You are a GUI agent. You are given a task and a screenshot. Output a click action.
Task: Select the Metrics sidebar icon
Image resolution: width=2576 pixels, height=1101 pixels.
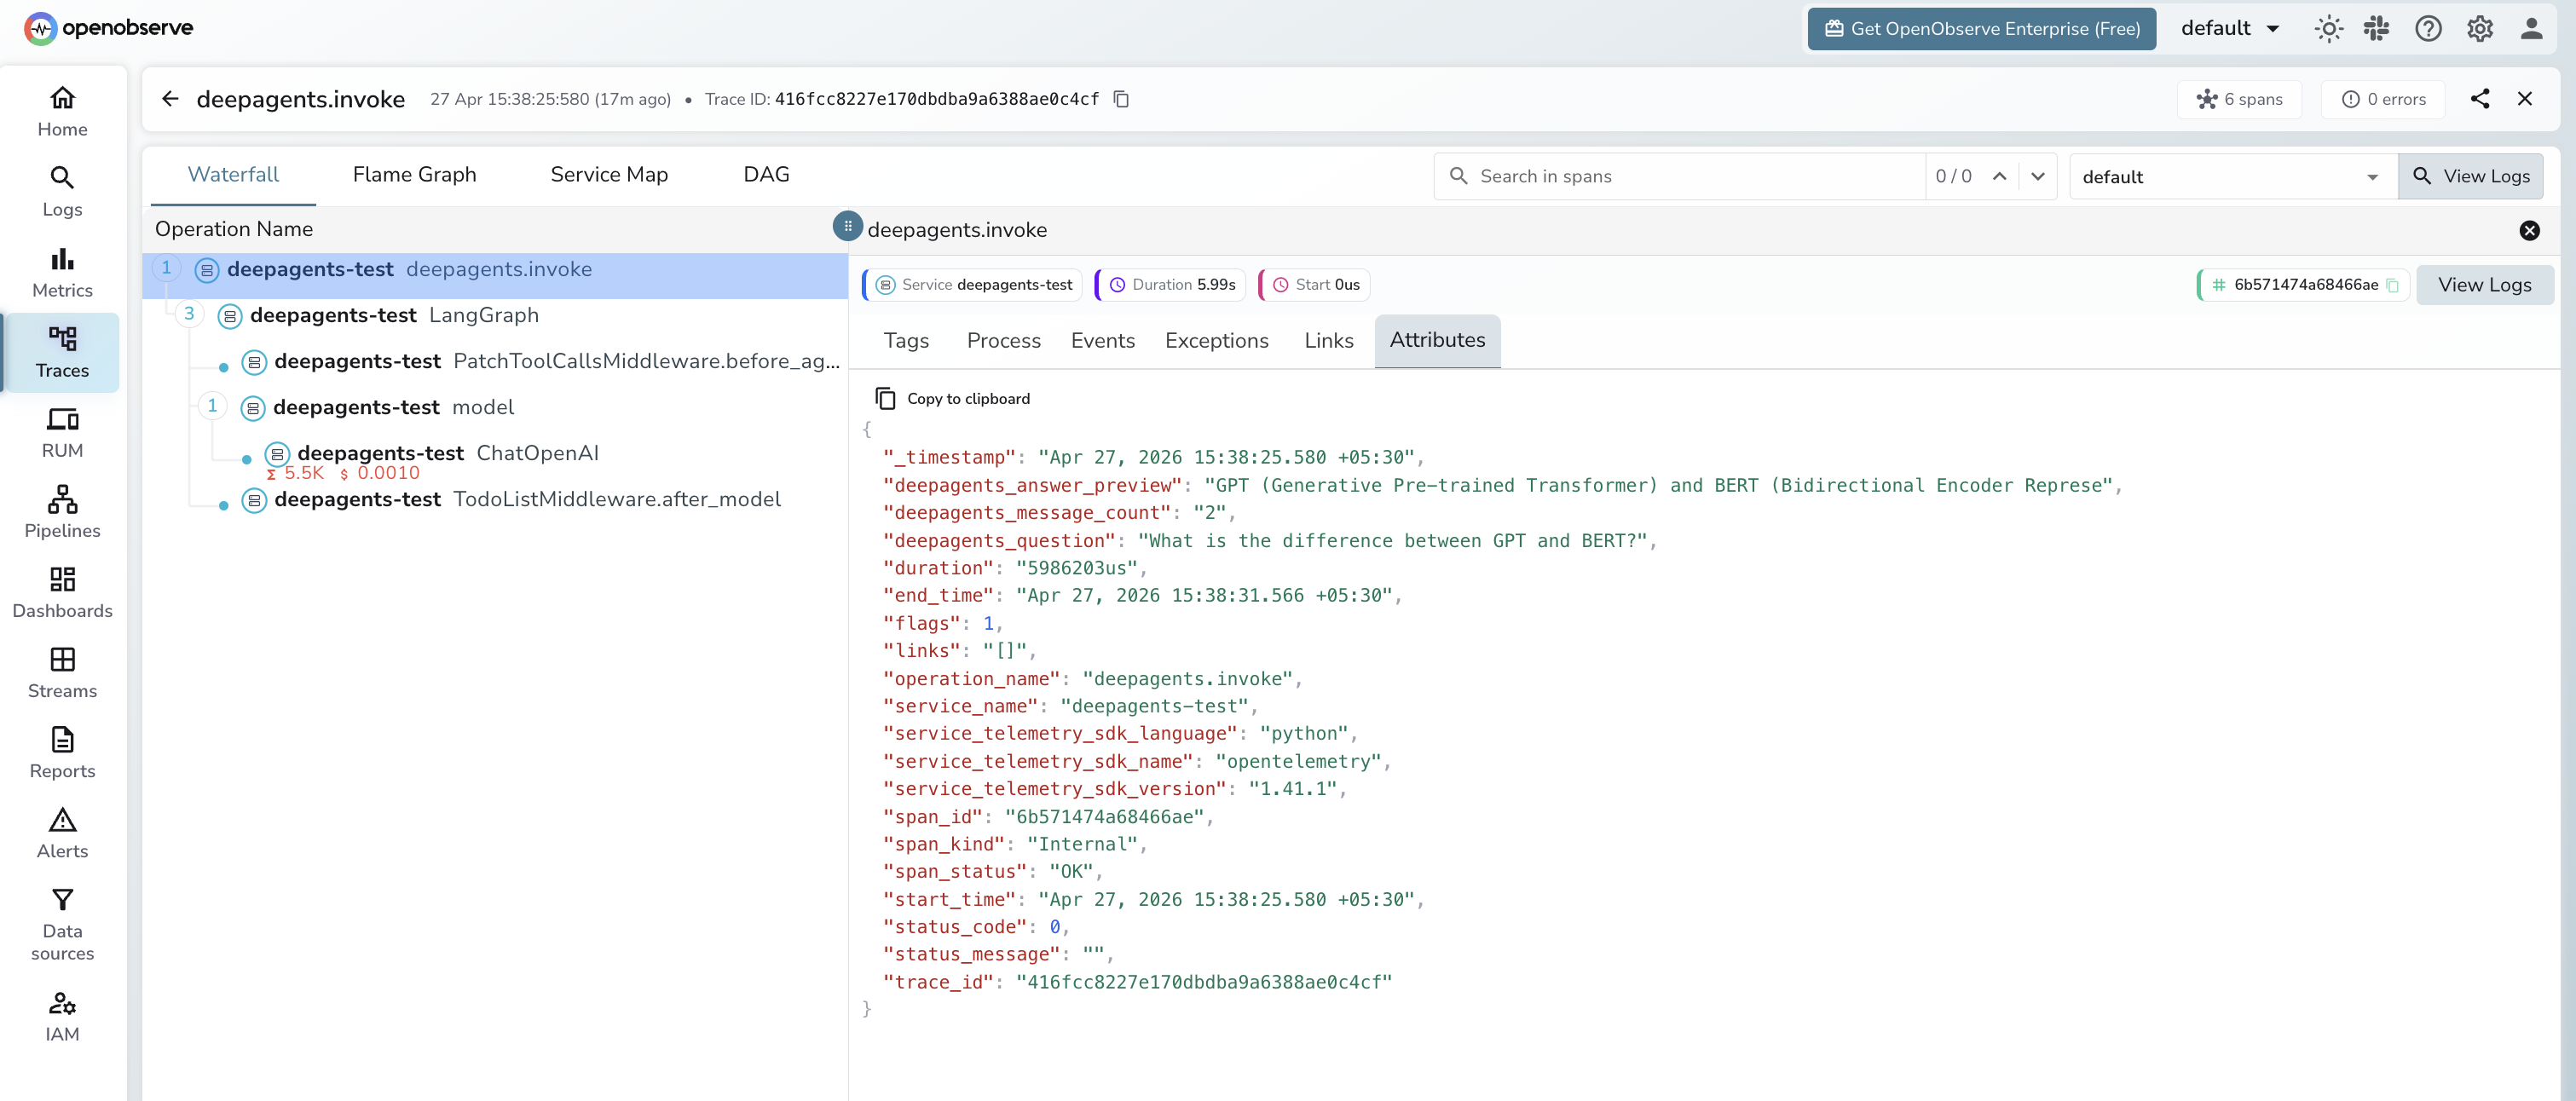click(x=62, y=270)
